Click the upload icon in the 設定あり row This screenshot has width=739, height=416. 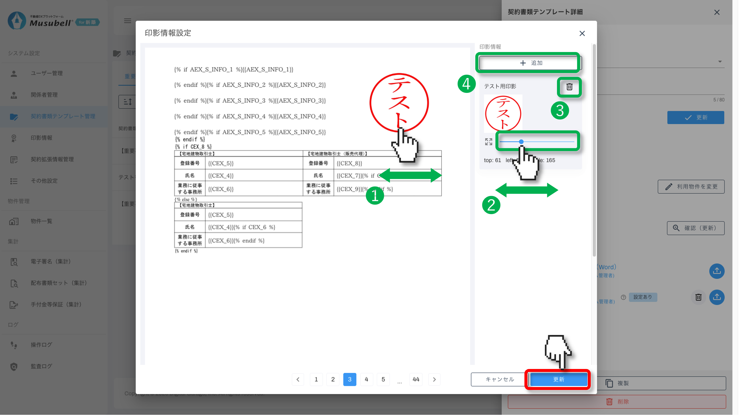717,297
